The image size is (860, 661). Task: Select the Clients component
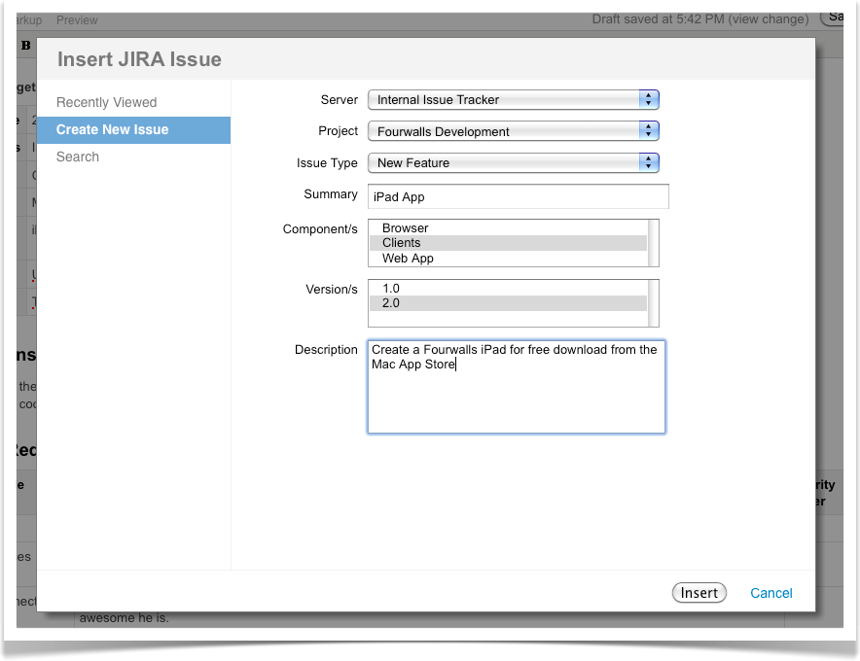point(509,243)
